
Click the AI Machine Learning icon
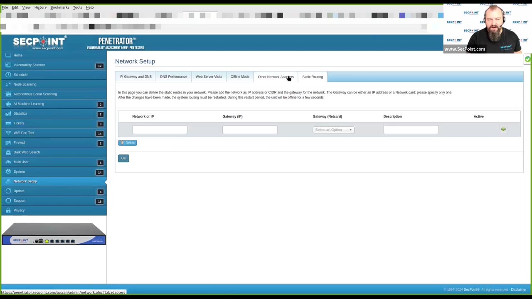click(x=8, y=104)
